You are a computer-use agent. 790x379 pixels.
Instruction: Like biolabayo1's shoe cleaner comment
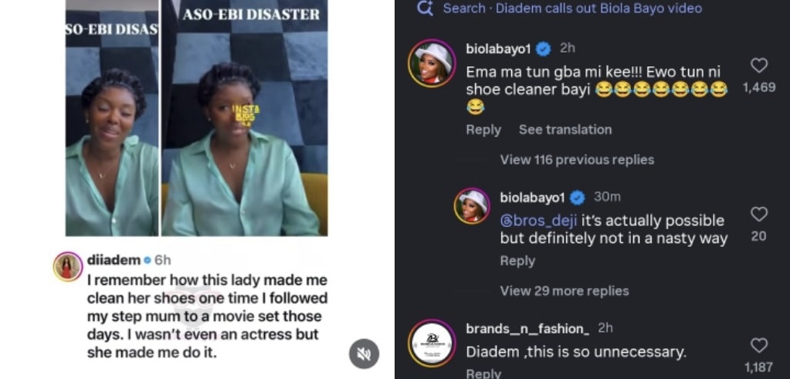[759, 66]
